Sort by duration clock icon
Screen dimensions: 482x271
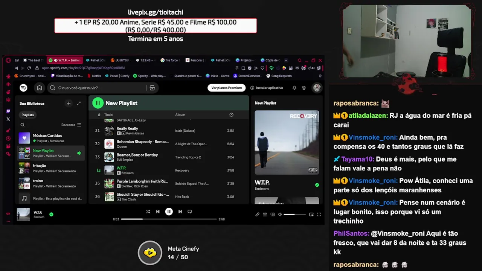click(x=231, y=115)
